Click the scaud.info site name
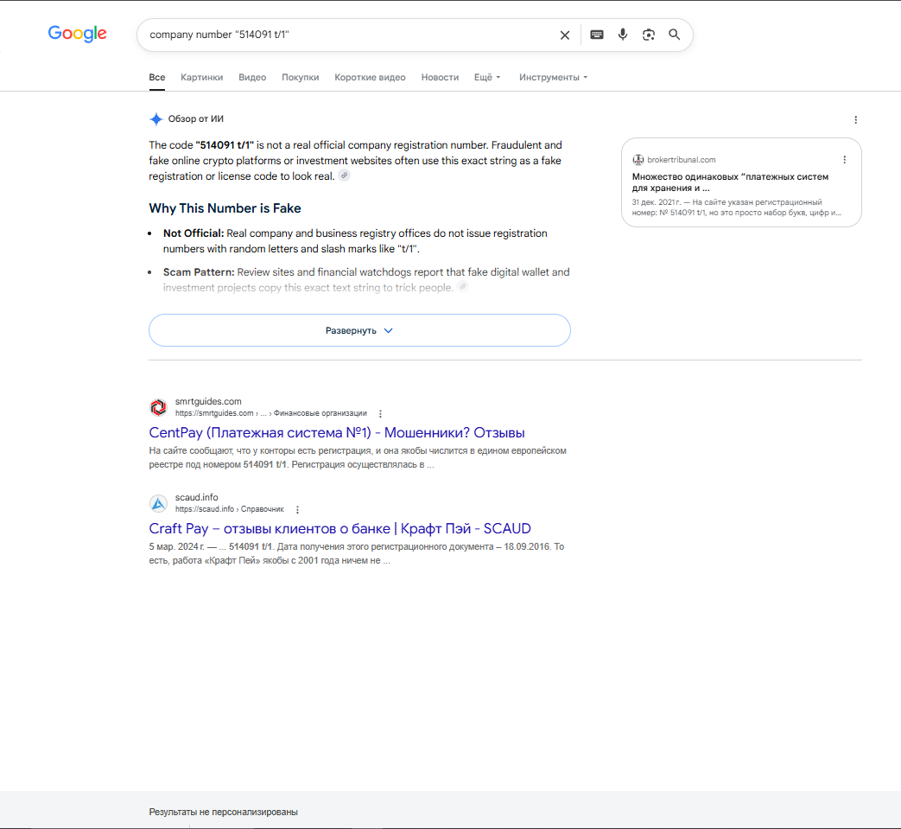Viewport: 901px width, 829px height. 196,497
